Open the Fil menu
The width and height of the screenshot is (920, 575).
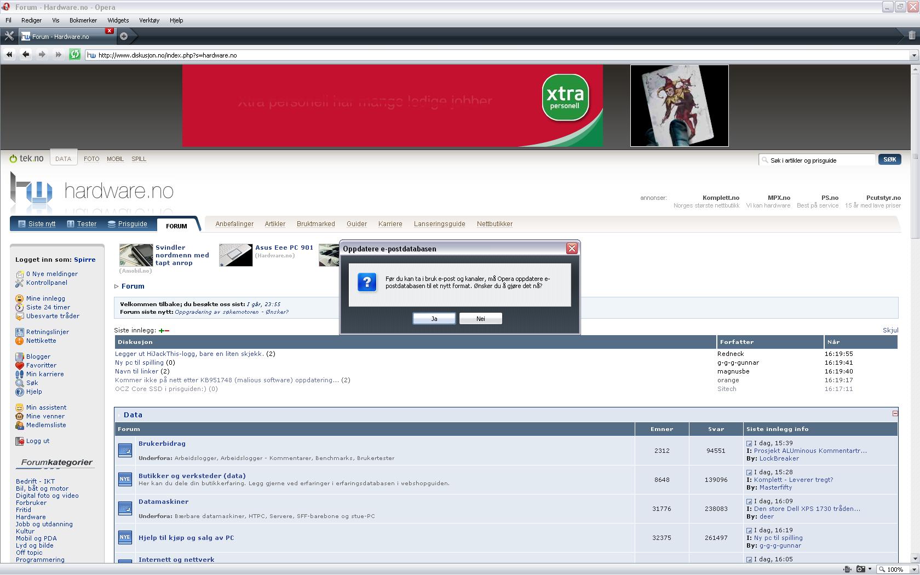[x=8, y=20]
